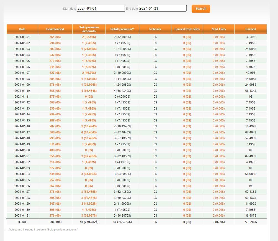This screenshot has height=241, width=278.
Task: Click the Earned from sites header
Action: click(x=187, y=29)
